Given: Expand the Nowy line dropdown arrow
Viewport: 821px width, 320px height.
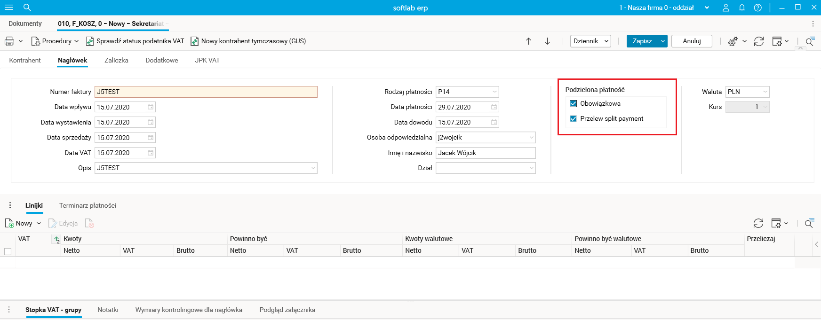Looking at the screenshot, I should pos(39,223).
